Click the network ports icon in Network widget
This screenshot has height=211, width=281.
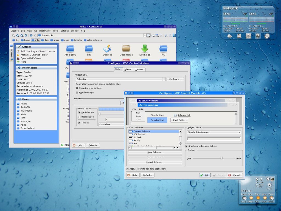point(248,36)
